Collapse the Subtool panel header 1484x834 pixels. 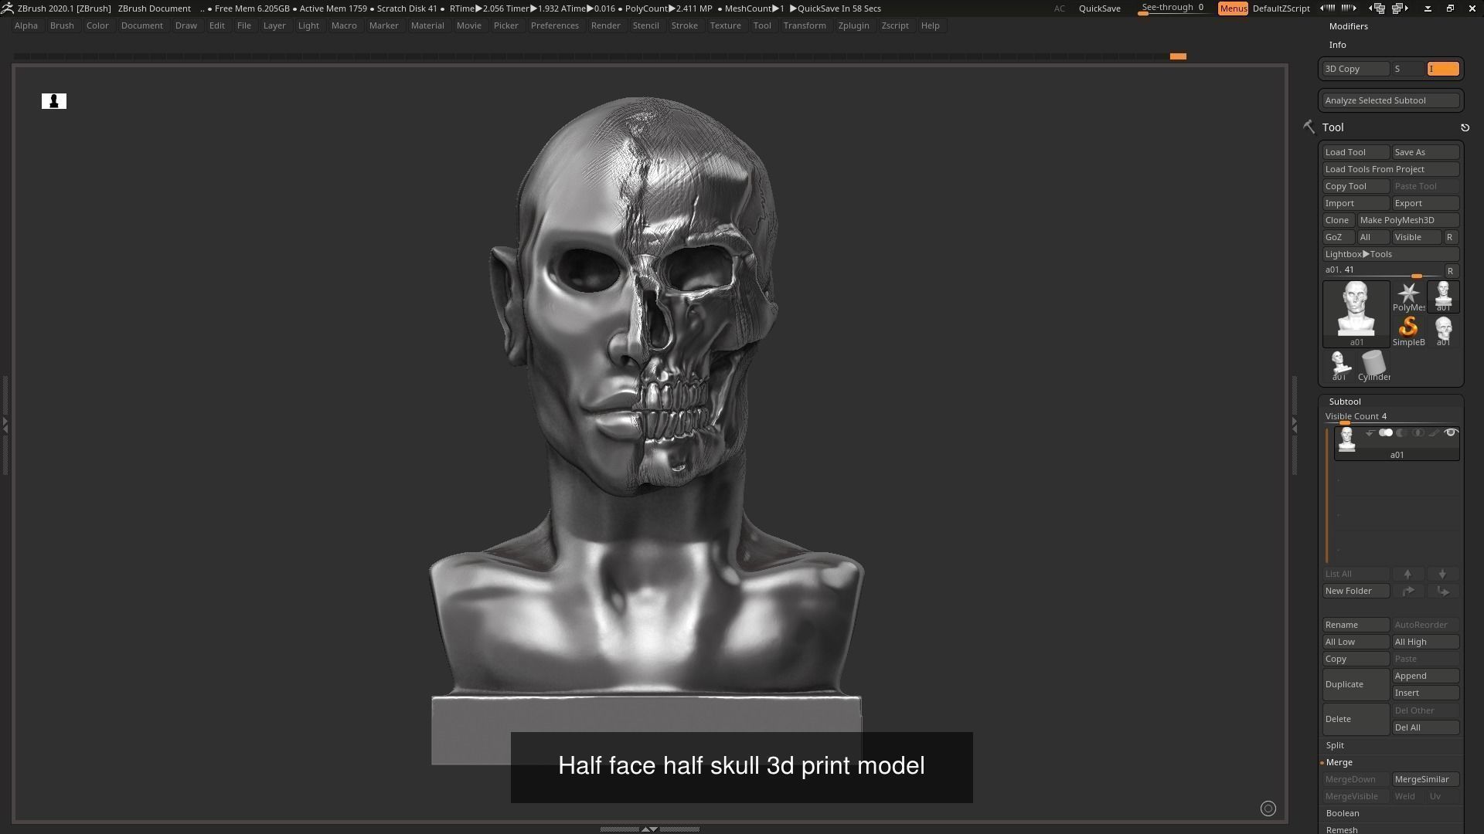pyautogui.click(x=1345, y=402)
